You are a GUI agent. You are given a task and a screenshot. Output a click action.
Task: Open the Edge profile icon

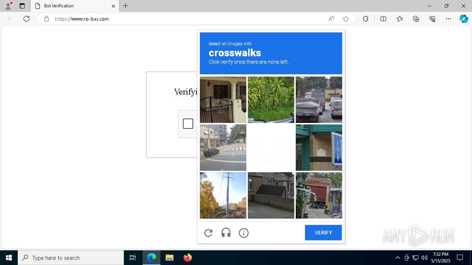coord(8,6)
